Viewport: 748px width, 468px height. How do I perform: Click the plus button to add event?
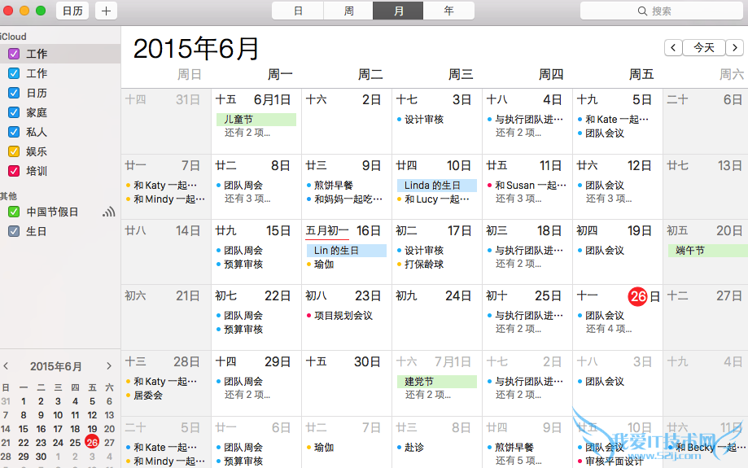pos(106,11)
